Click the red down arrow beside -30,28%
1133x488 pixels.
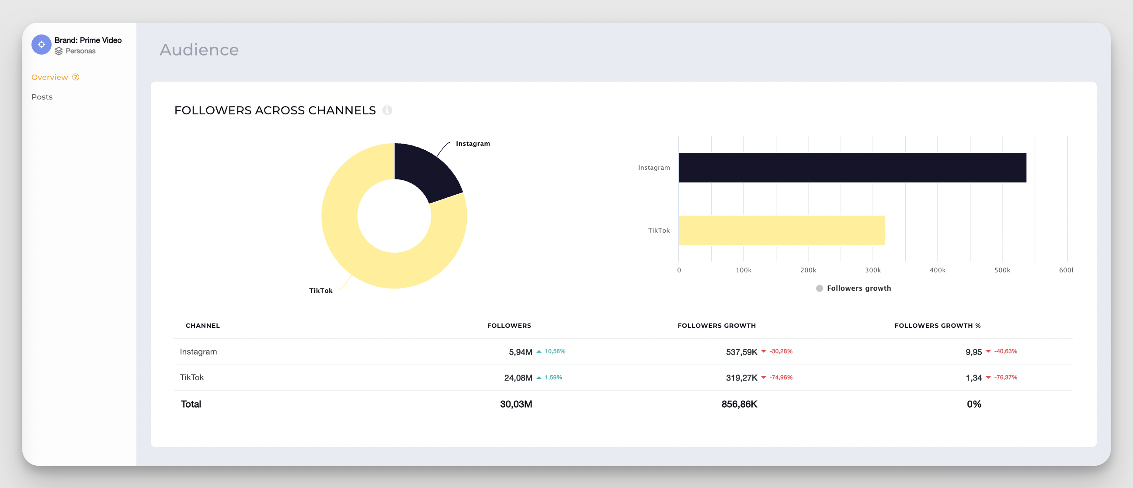[x=765, y=351]
